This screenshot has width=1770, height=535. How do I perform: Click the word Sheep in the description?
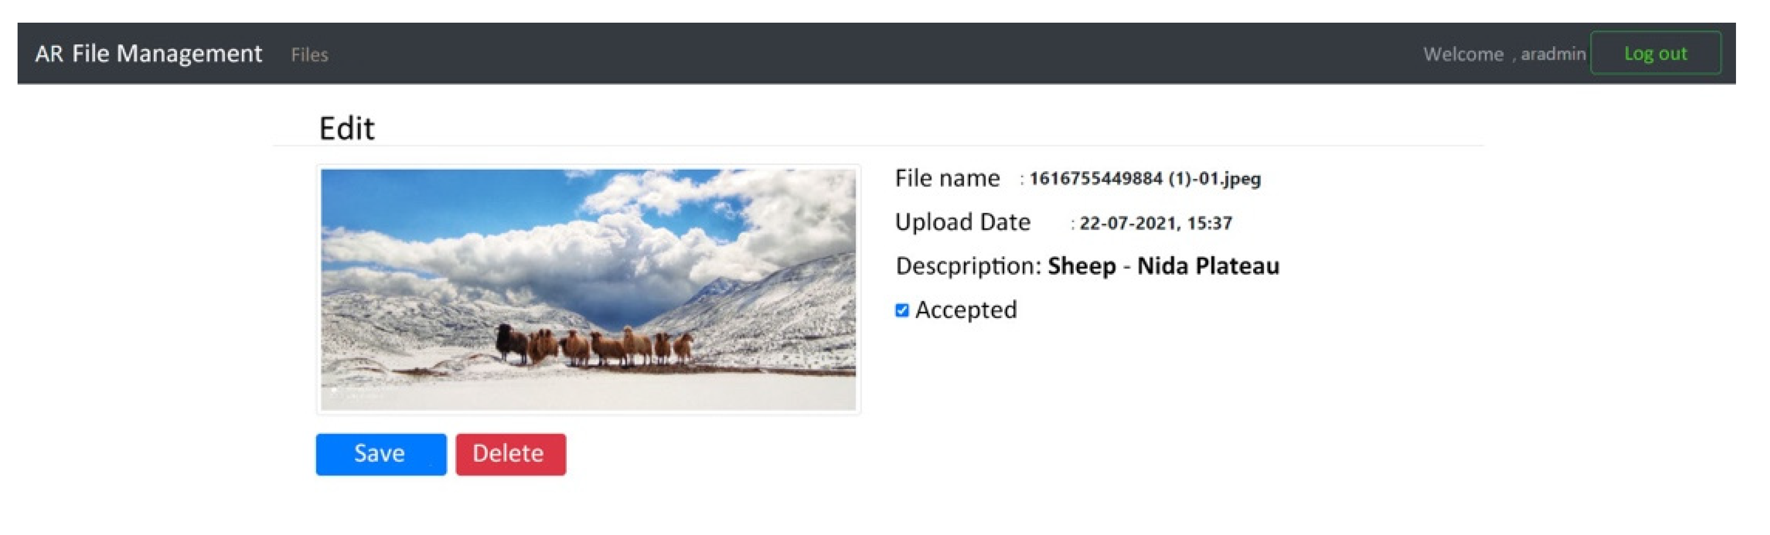coord(1081,266)
